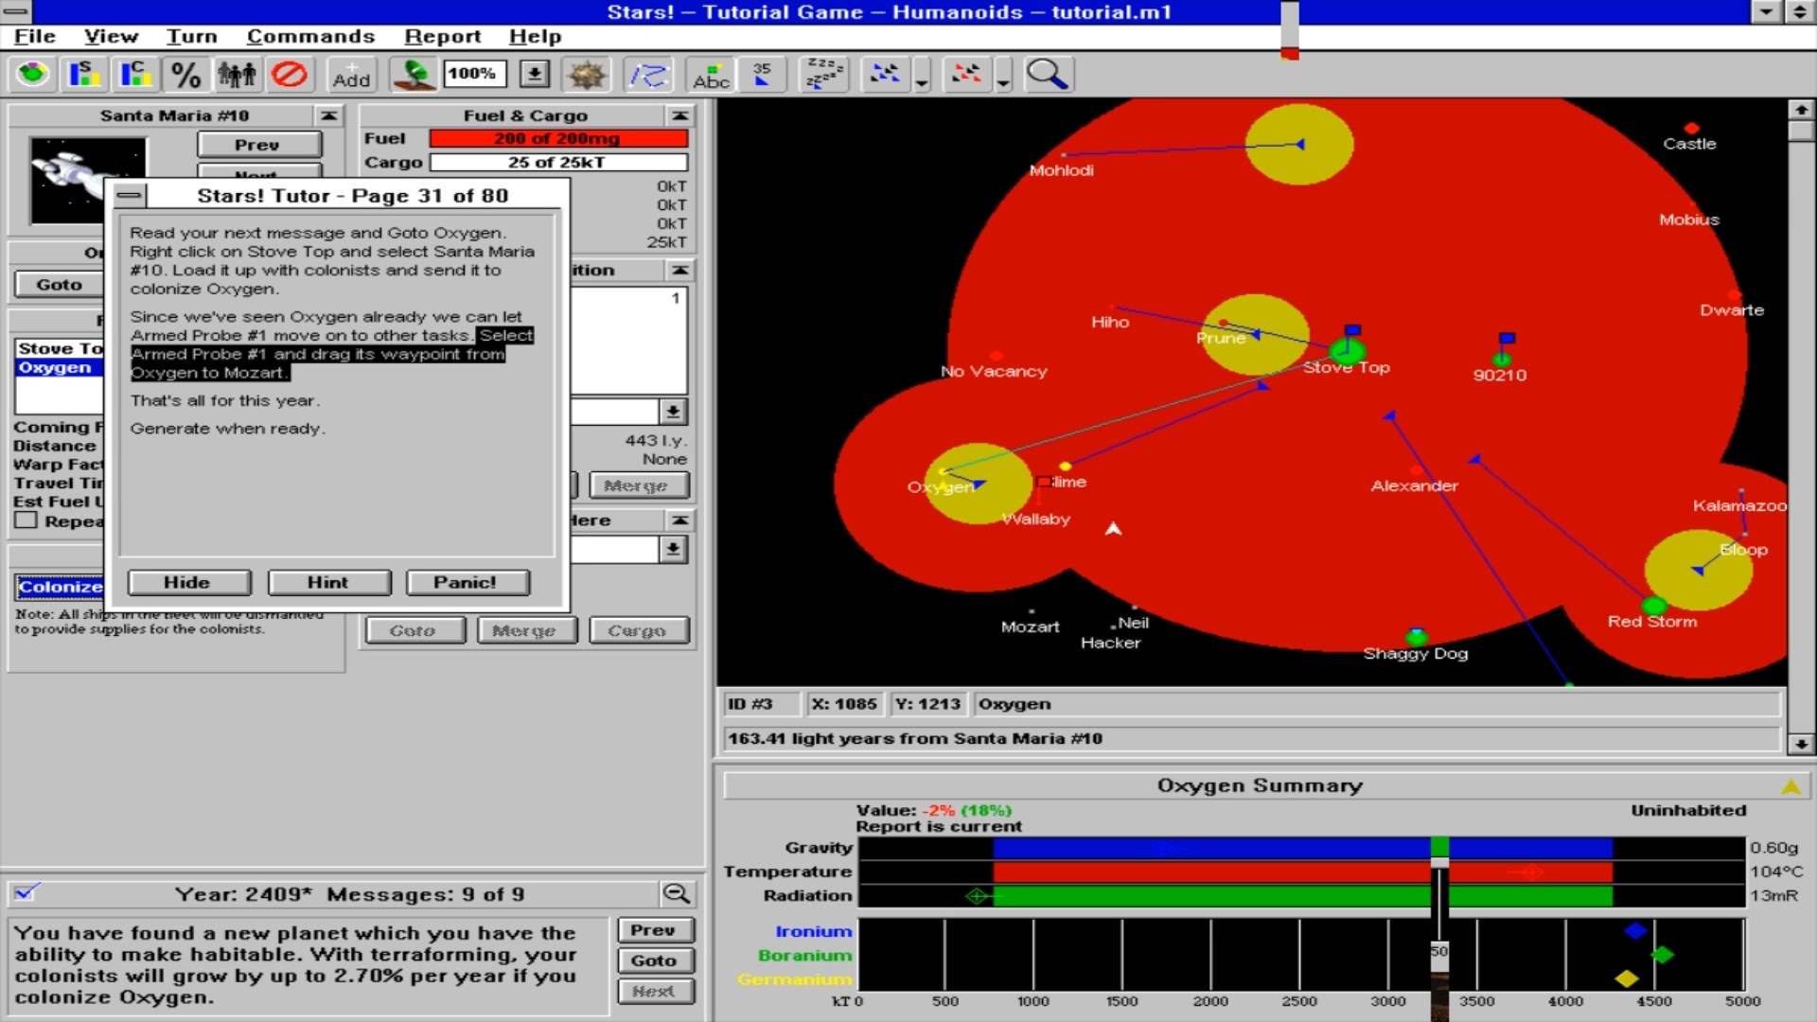Open enemy fleet filter dropdown arrow
The image size is (1817, 1022).
[1004, 76]
